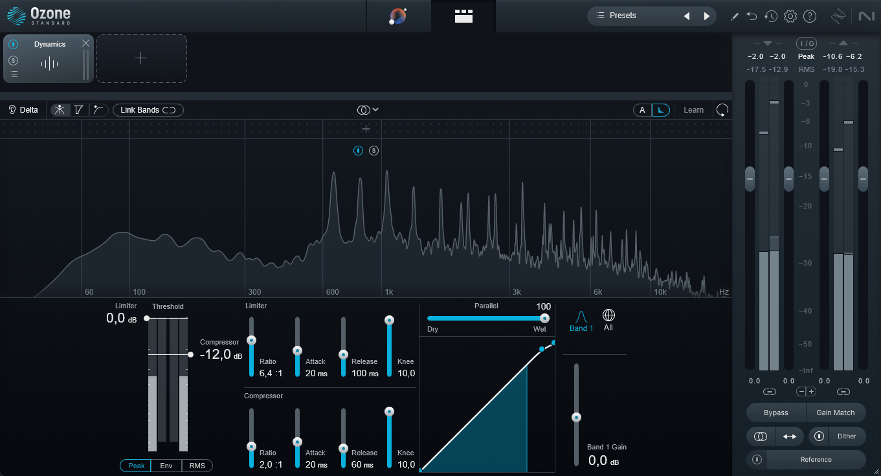Image resolution: width=881 pixels, height=476 pixels.
Task: Click the help question mark icon
Action: [810, 16]
